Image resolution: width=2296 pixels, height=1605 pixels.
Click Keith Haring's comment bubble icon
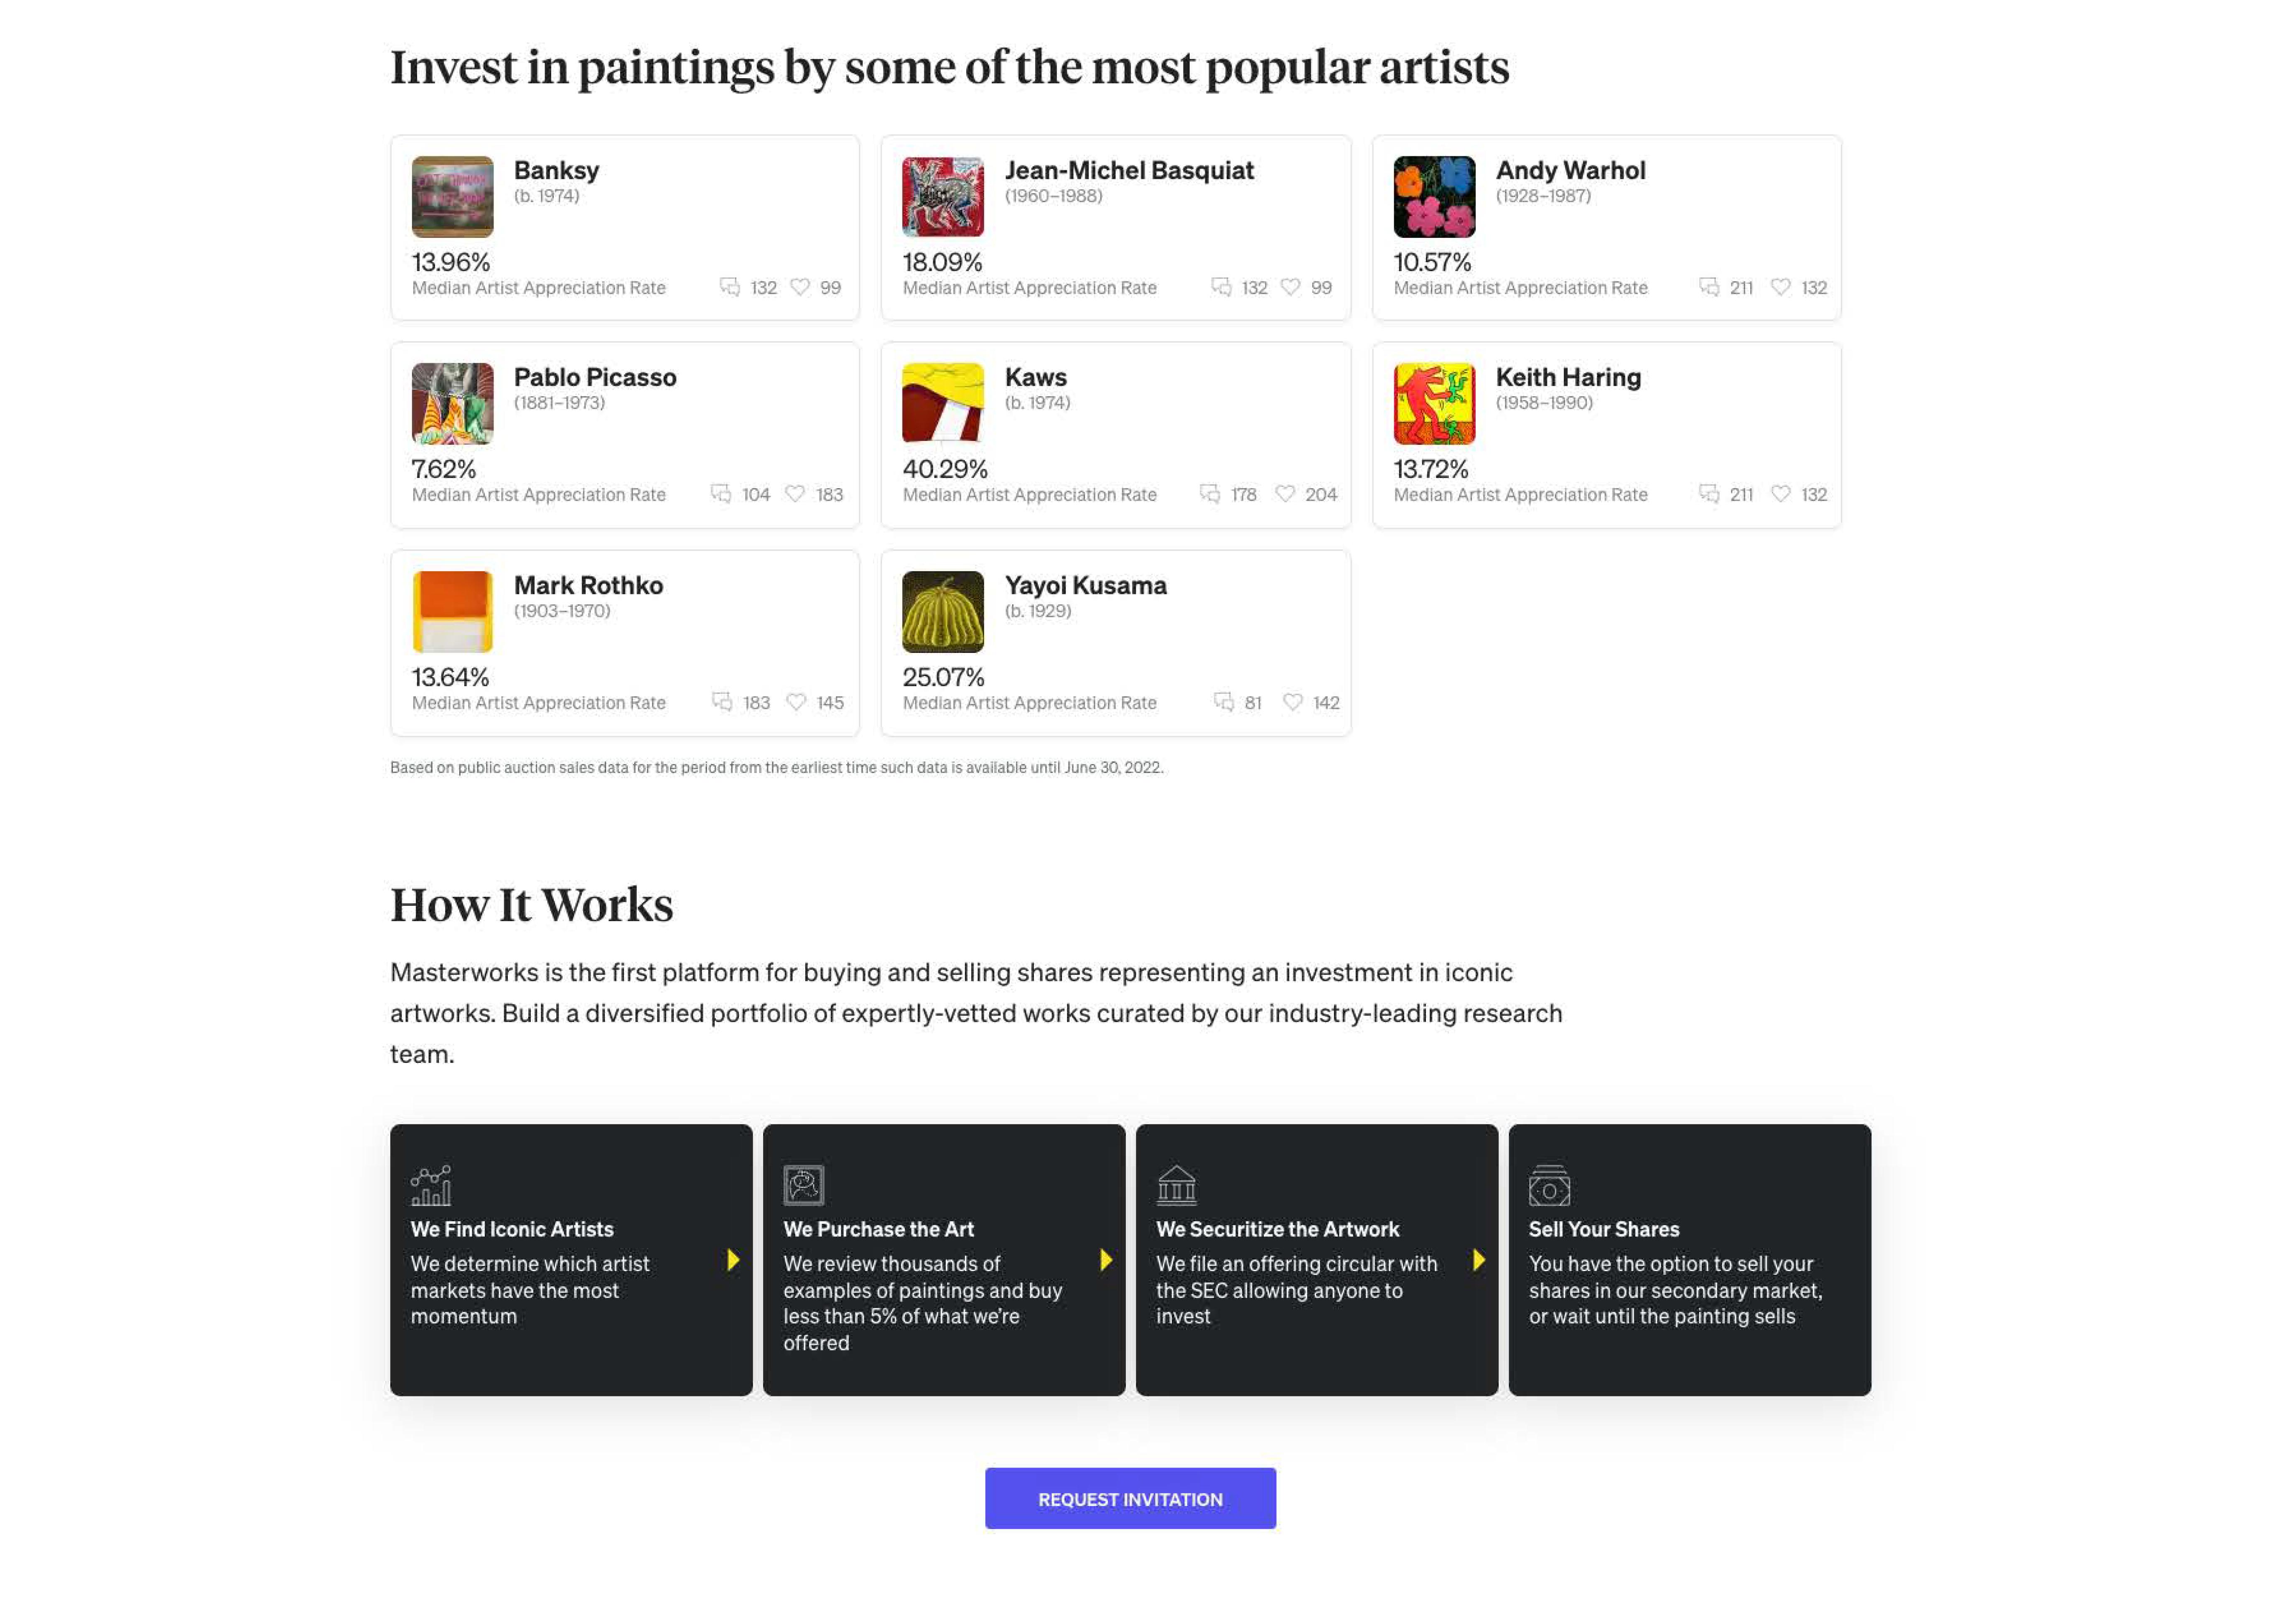point(1709,494)
